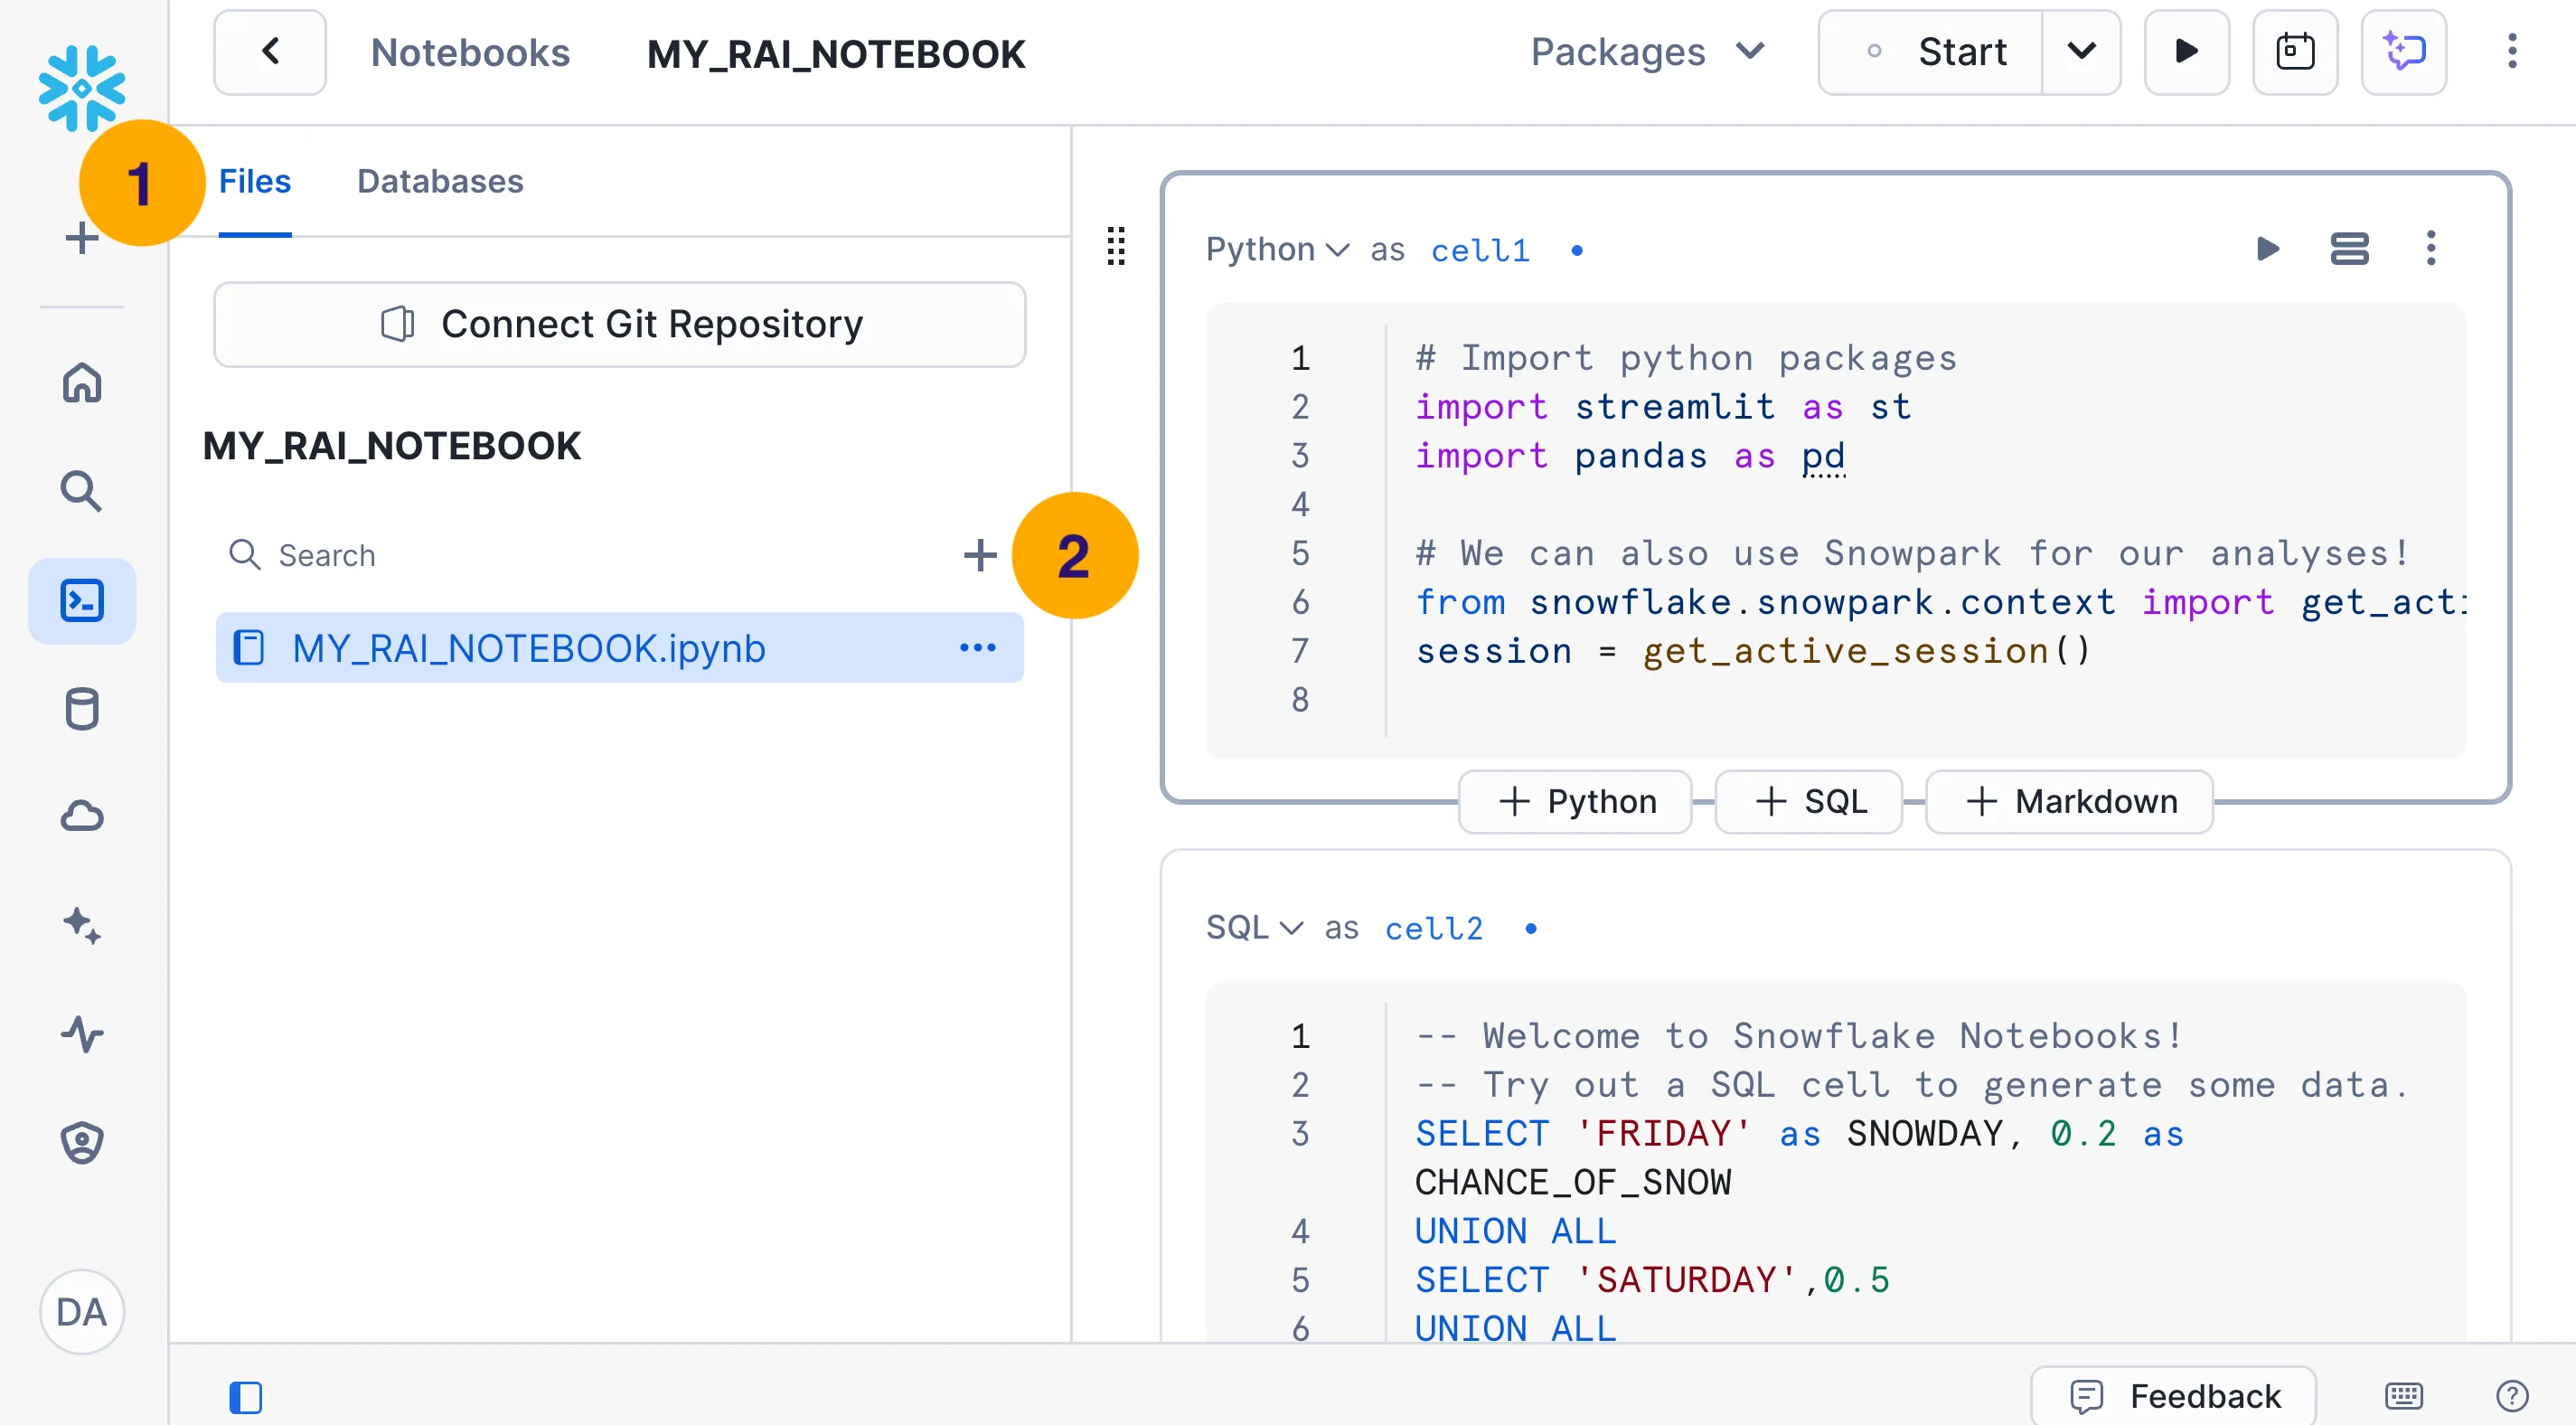Toggle the left sidebar panel icon
The image size is (2576, 1425).
[245, 1397]
